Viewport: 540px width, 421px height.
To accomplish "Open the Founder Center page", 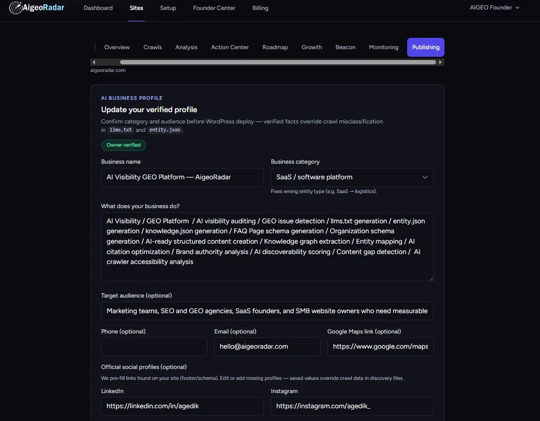I will coord(214,8).
